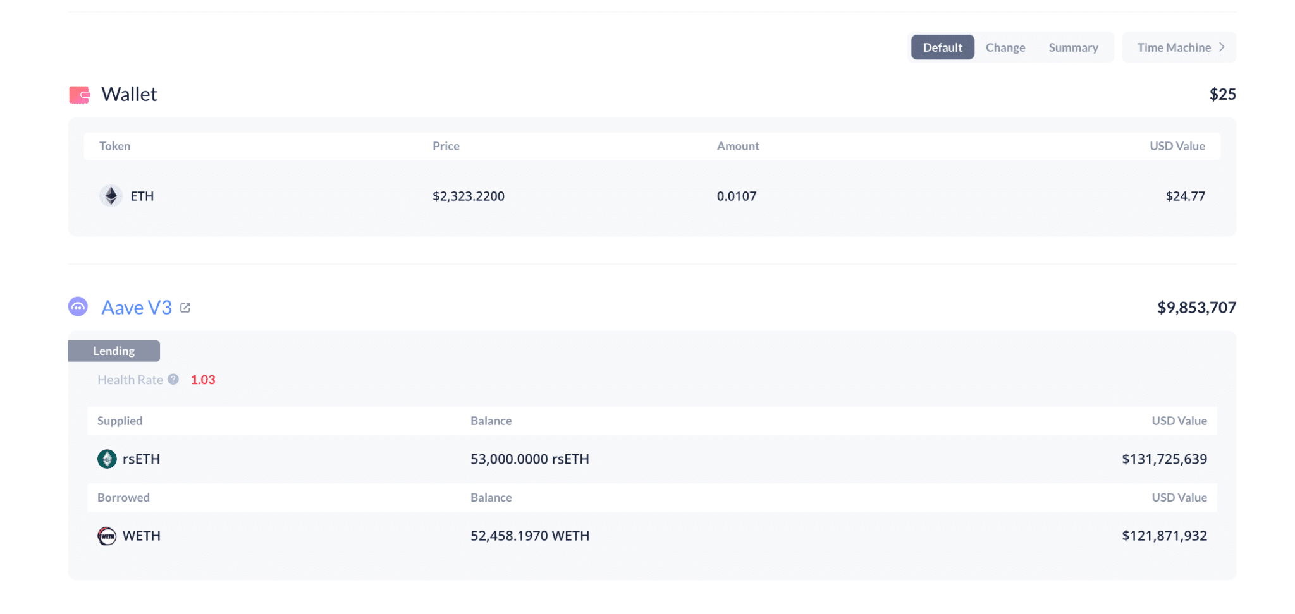The image size is (1295, 614).
Task: Click the Aave V3 protocol logo
Action: pos(78,307)
